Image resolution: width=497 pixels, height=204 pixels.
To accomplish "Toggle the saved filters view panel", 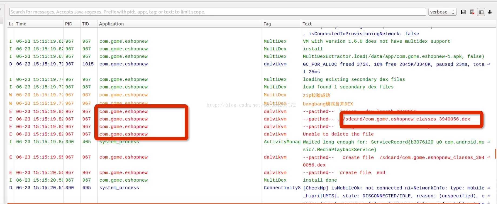I will click(481, 12).
